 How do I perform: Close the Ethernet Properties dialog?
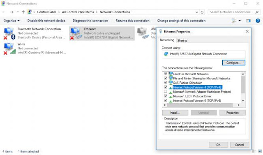[x=247, y=31]
